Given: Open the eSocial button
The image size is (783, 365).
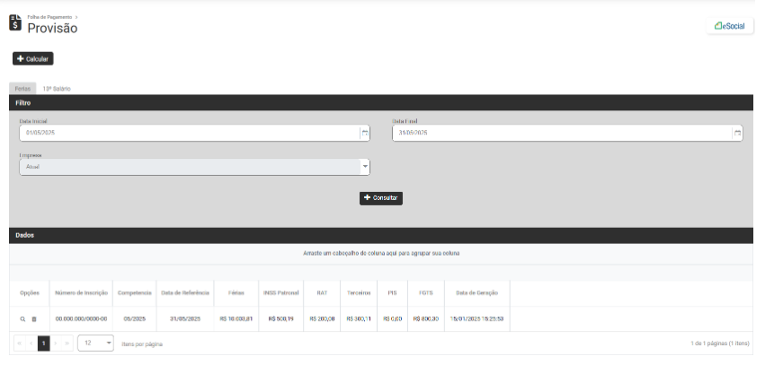Looking at the screenshot, I should (x=730, y=26).
